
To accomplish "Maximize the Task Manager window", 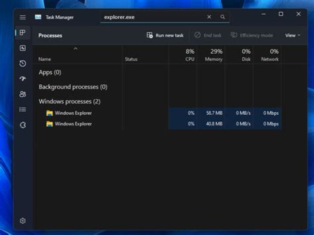I will (x=281, y=14).
